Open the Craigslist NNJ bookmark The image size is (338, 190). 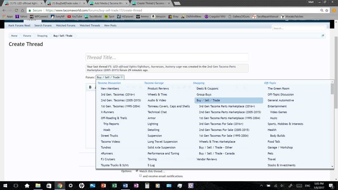[215, 16]
